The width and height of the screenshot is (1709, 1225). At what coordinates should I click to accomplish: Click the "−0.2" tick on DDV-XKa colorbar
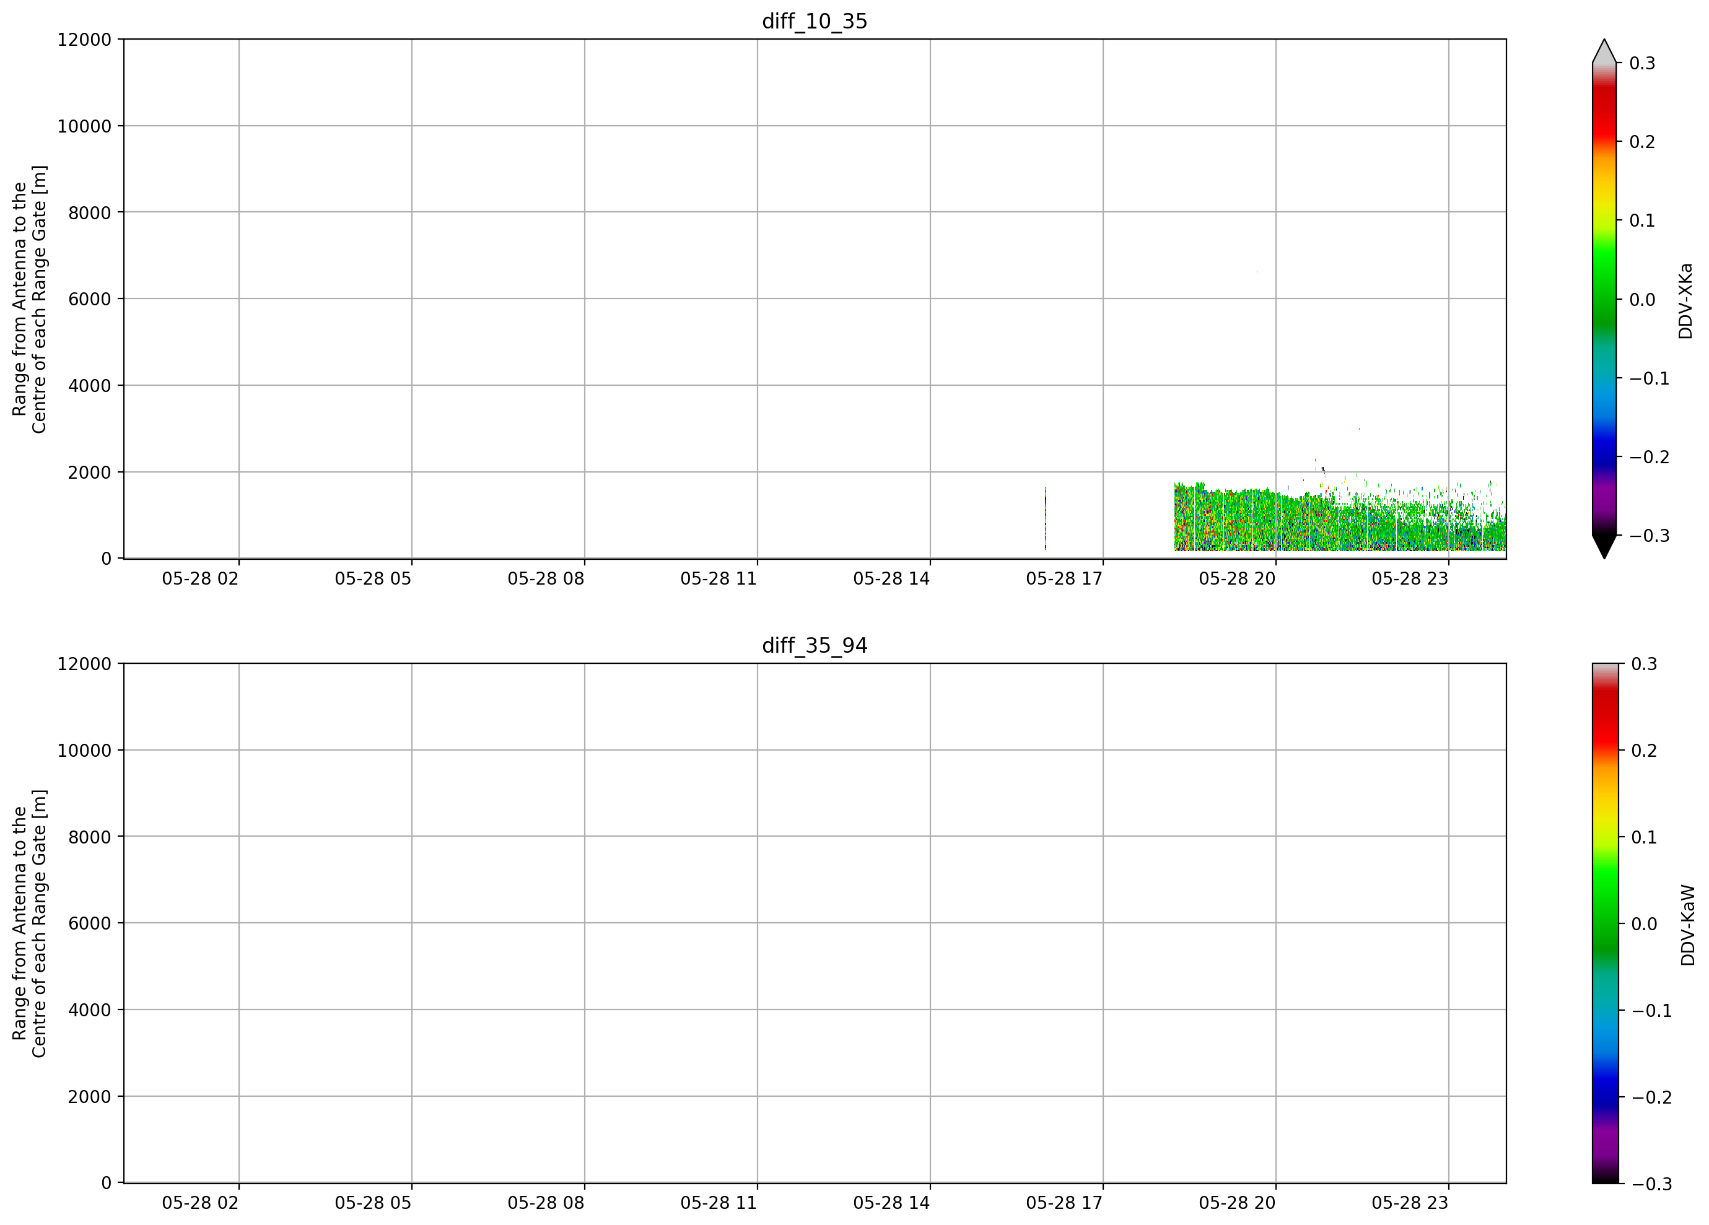[x=1650, y=457]
